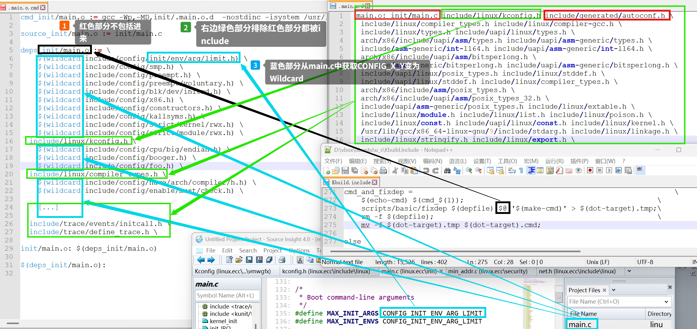Click the Save All icon in Notepad++ toolbar

point(355,170)
